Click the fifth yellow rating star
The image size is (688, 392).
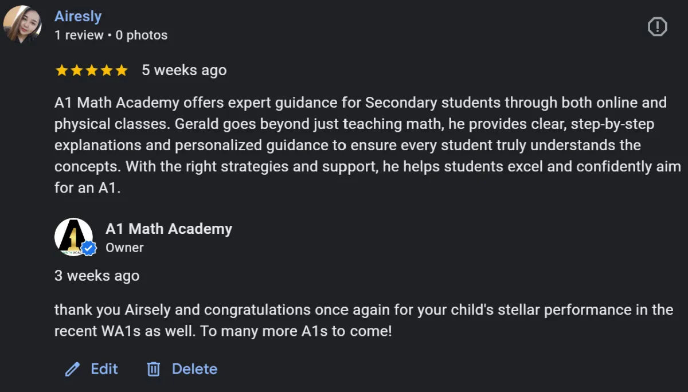121,70
